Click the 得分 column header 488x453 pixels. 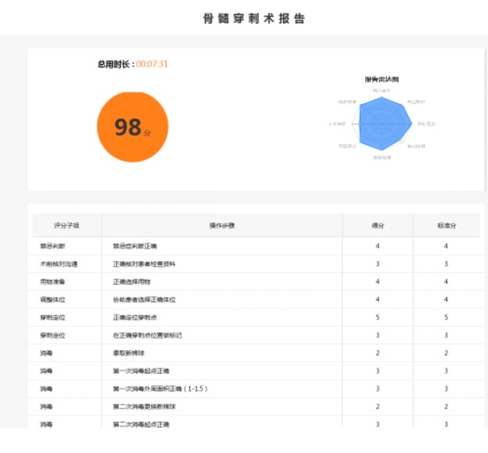pyautogui.click(x=378, y=225)
